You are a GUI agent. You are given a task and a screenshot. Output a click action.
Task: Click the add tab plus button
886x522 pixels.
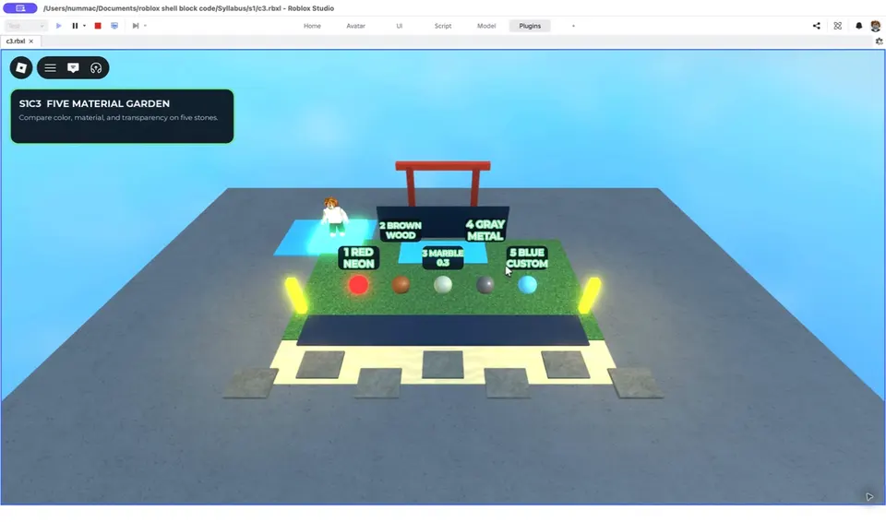(x=573, y=26)
